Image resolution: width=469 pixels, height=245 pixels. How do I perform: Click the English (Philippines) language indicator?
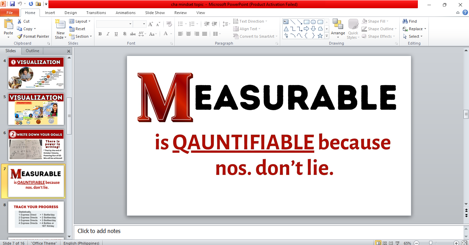point(81,243)
